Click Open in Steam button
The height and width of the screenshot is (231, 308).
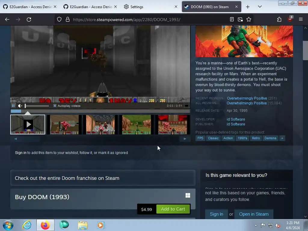[x=254, y=214]
